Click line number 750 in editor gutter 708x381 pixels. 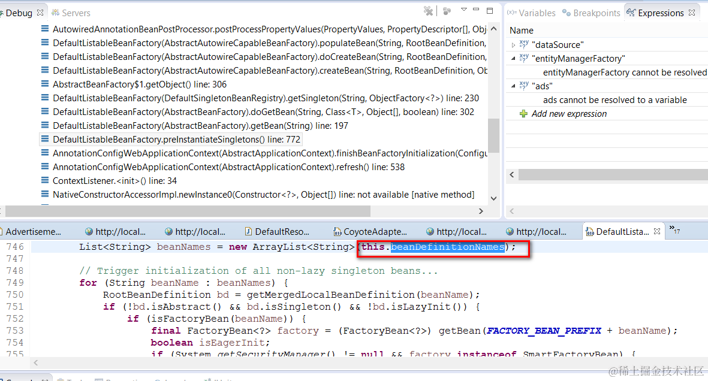click(15, 295)
